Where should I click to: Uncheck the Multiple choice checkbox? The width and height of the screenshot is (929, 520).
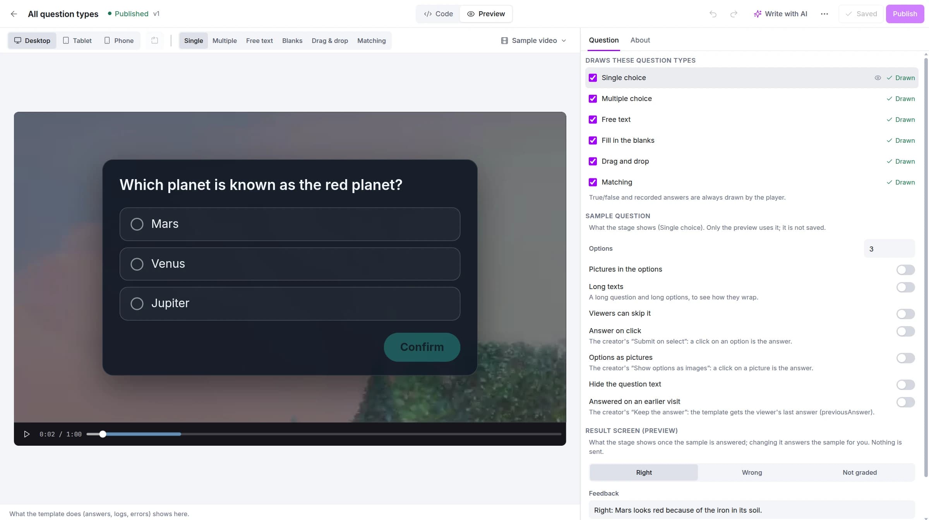pos(593,99)
